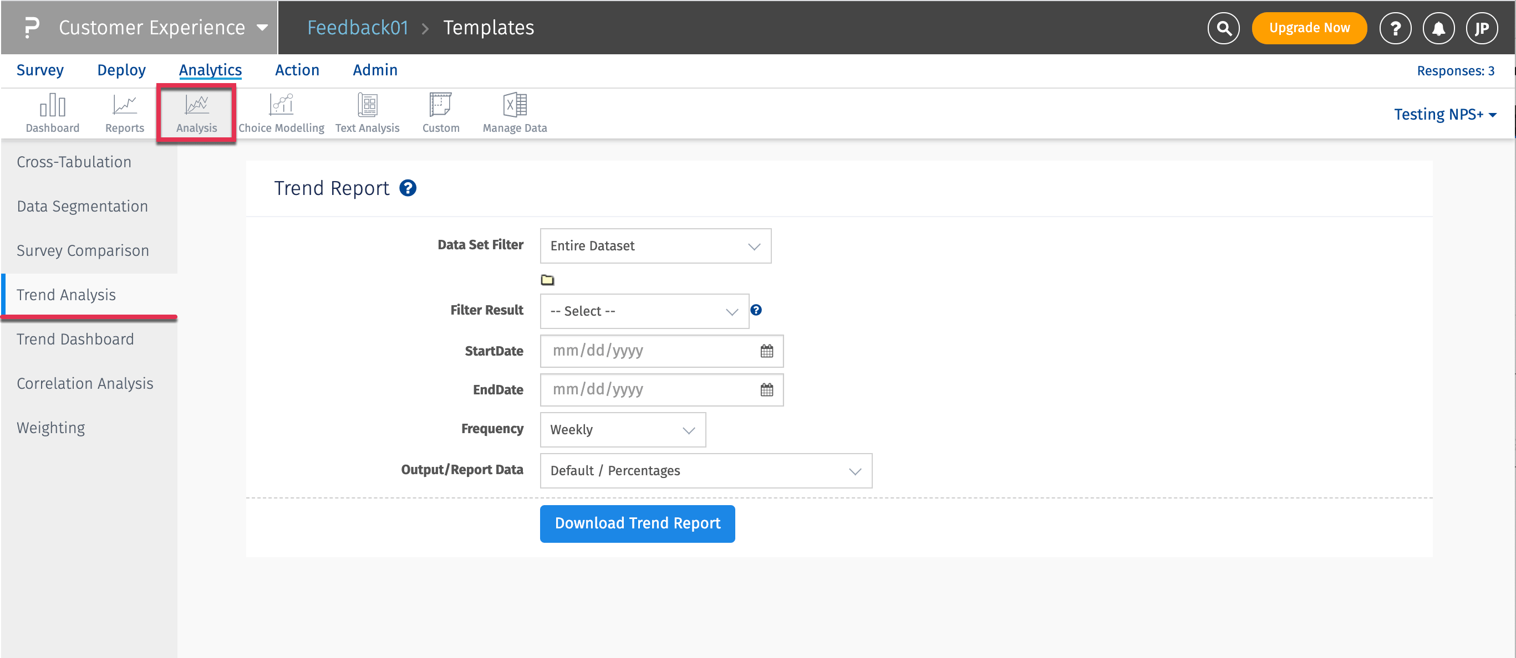Click the Upgrade Now button
This screenshot has height=658, width=1516.
(x=1309, y=28)
